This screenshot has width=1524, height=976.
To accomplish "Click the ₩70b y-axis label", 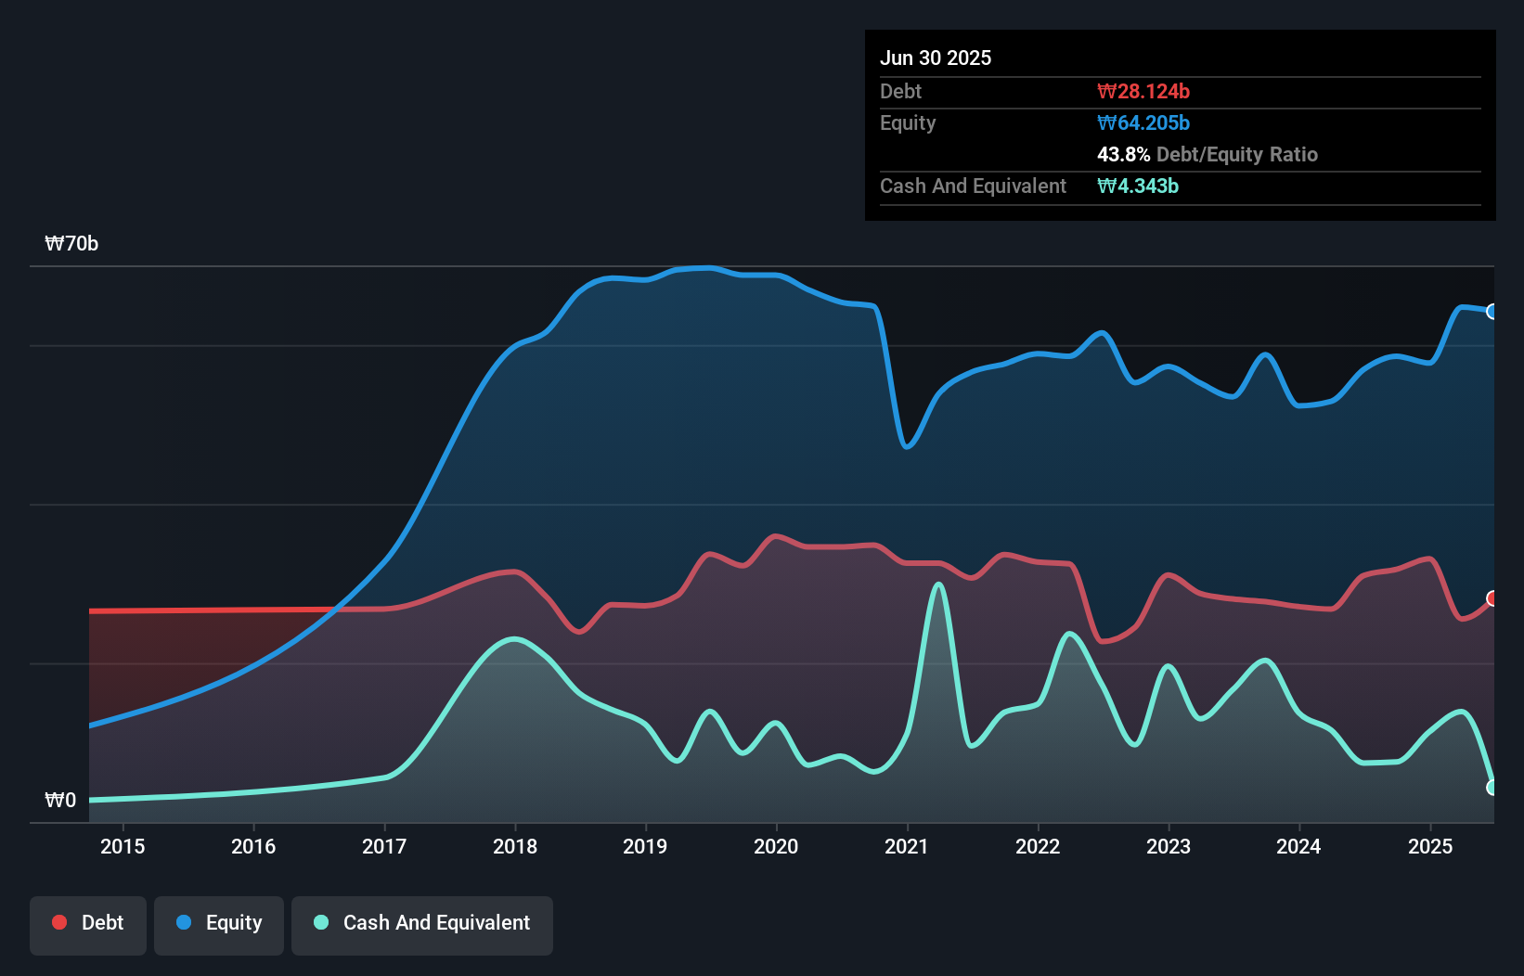I will click(71, 244).
